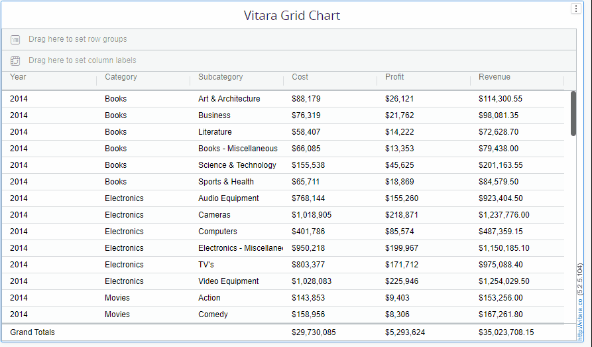Select the Art & Architecture cell
Image resolution: width=592 pixels, height=347 pixels.
tap(229, 99)
